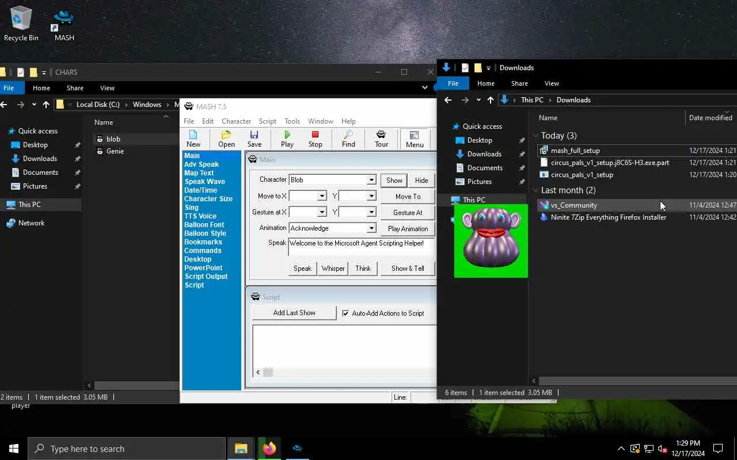The width and height of the screenshot is (737, 460).
Task: Open the MASH desktop shortcut icon
Action: pyautogui.click(x=64, y=26)
